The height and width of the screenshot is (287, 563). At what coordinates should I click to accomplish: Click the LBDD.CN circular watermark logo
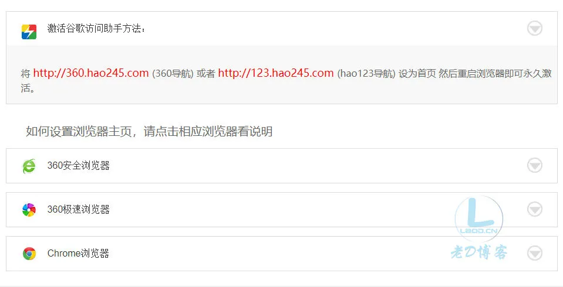(478, 218)
